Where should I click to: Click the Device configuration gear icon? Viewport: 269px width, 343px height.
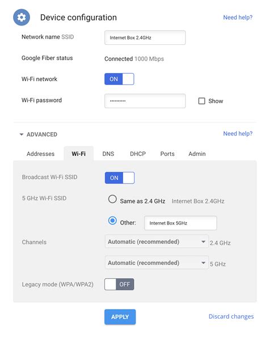[x=22, y=17]
